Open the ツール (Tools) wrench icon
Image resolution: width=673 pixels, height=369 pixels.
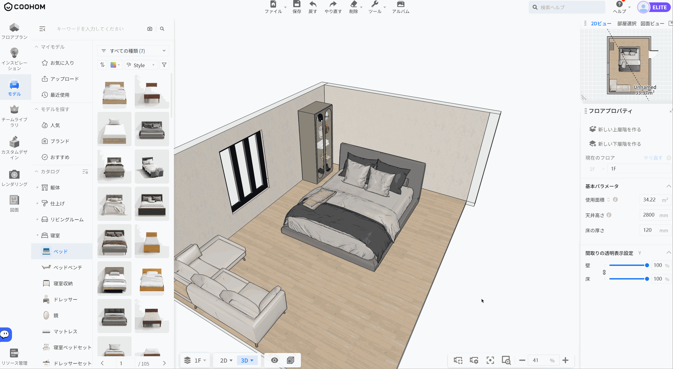pyautogui.click(x=375, y=4)
